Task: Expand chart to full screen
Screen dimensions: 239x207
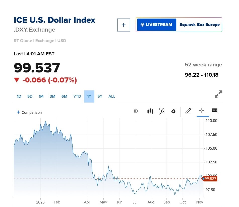Action: [218, 94]
